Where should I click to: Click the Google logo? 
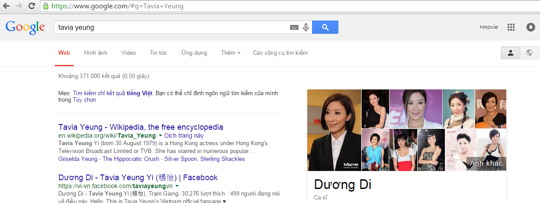[25, 27]
